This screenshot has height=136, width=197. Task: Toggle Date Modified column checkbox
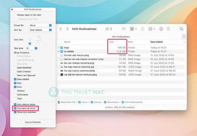coord(15,68)
